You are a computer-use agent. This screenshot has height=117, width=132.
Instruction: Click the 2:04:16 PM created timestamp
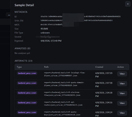click(x=104, y=104)
